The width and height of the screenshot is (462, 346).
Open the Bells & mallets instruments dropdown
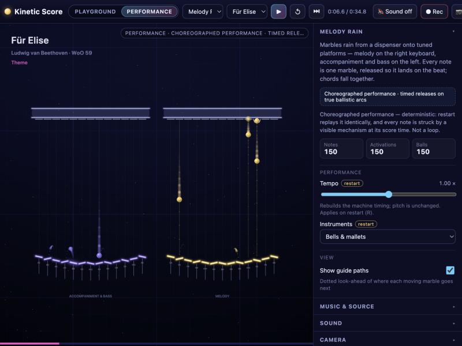[x=388, y=236]
